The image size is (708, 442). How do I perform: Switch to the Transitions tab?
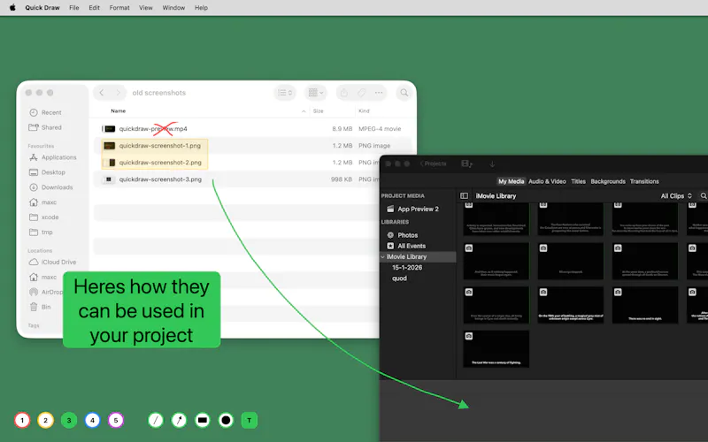point(644,181)
